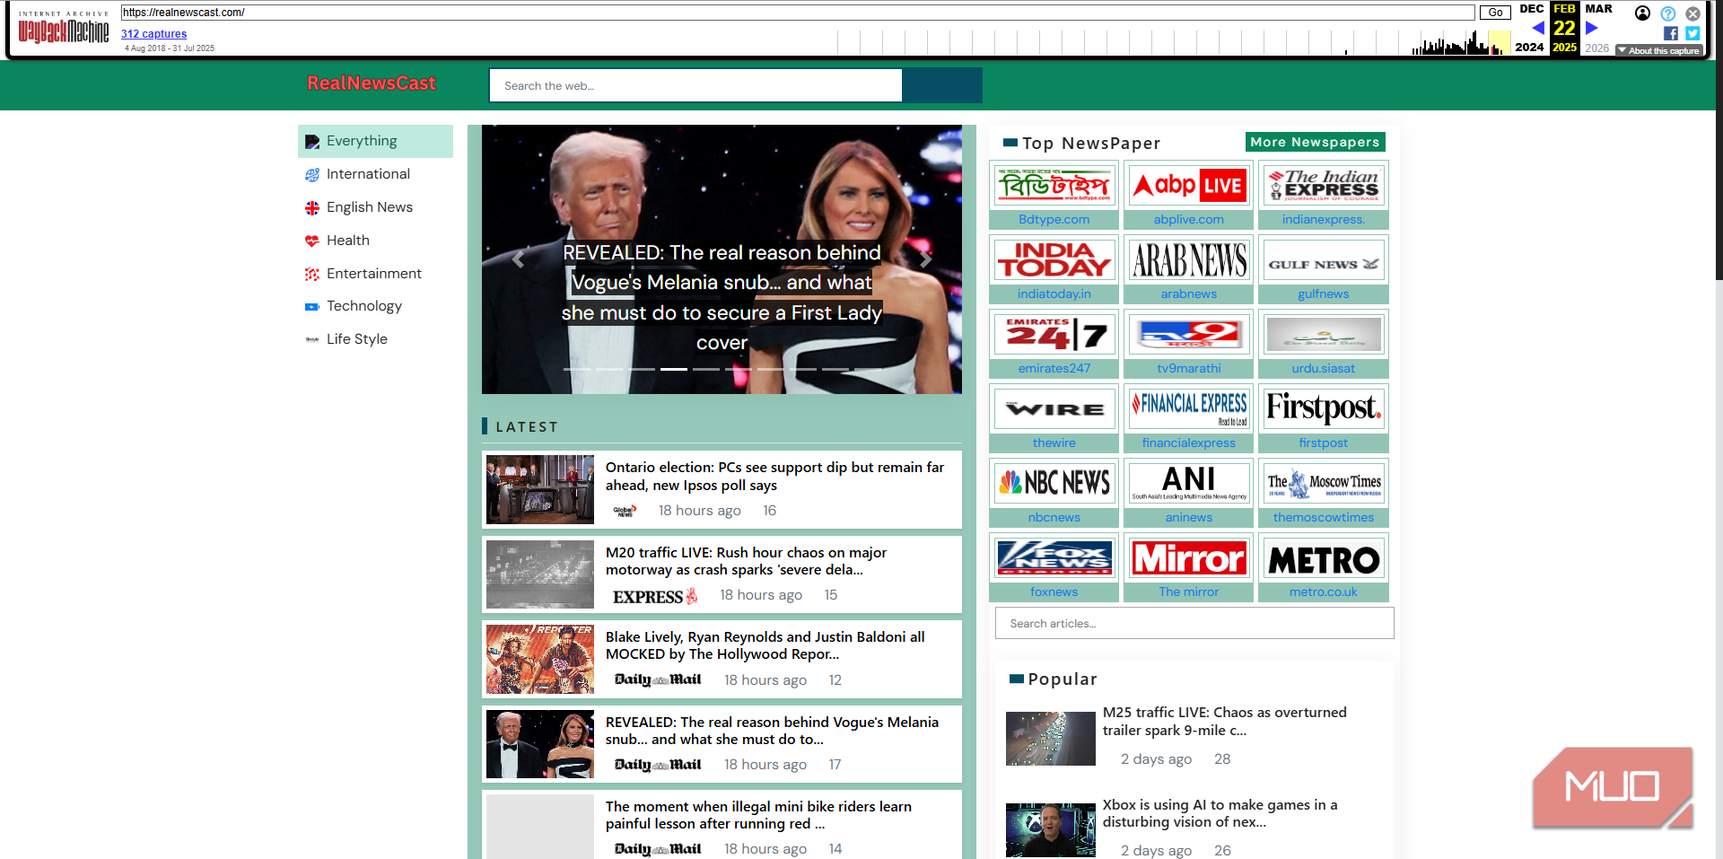The image size is (1723, 859).
Task: Open The Indian Express logo tile
Action: (1323, 186)
